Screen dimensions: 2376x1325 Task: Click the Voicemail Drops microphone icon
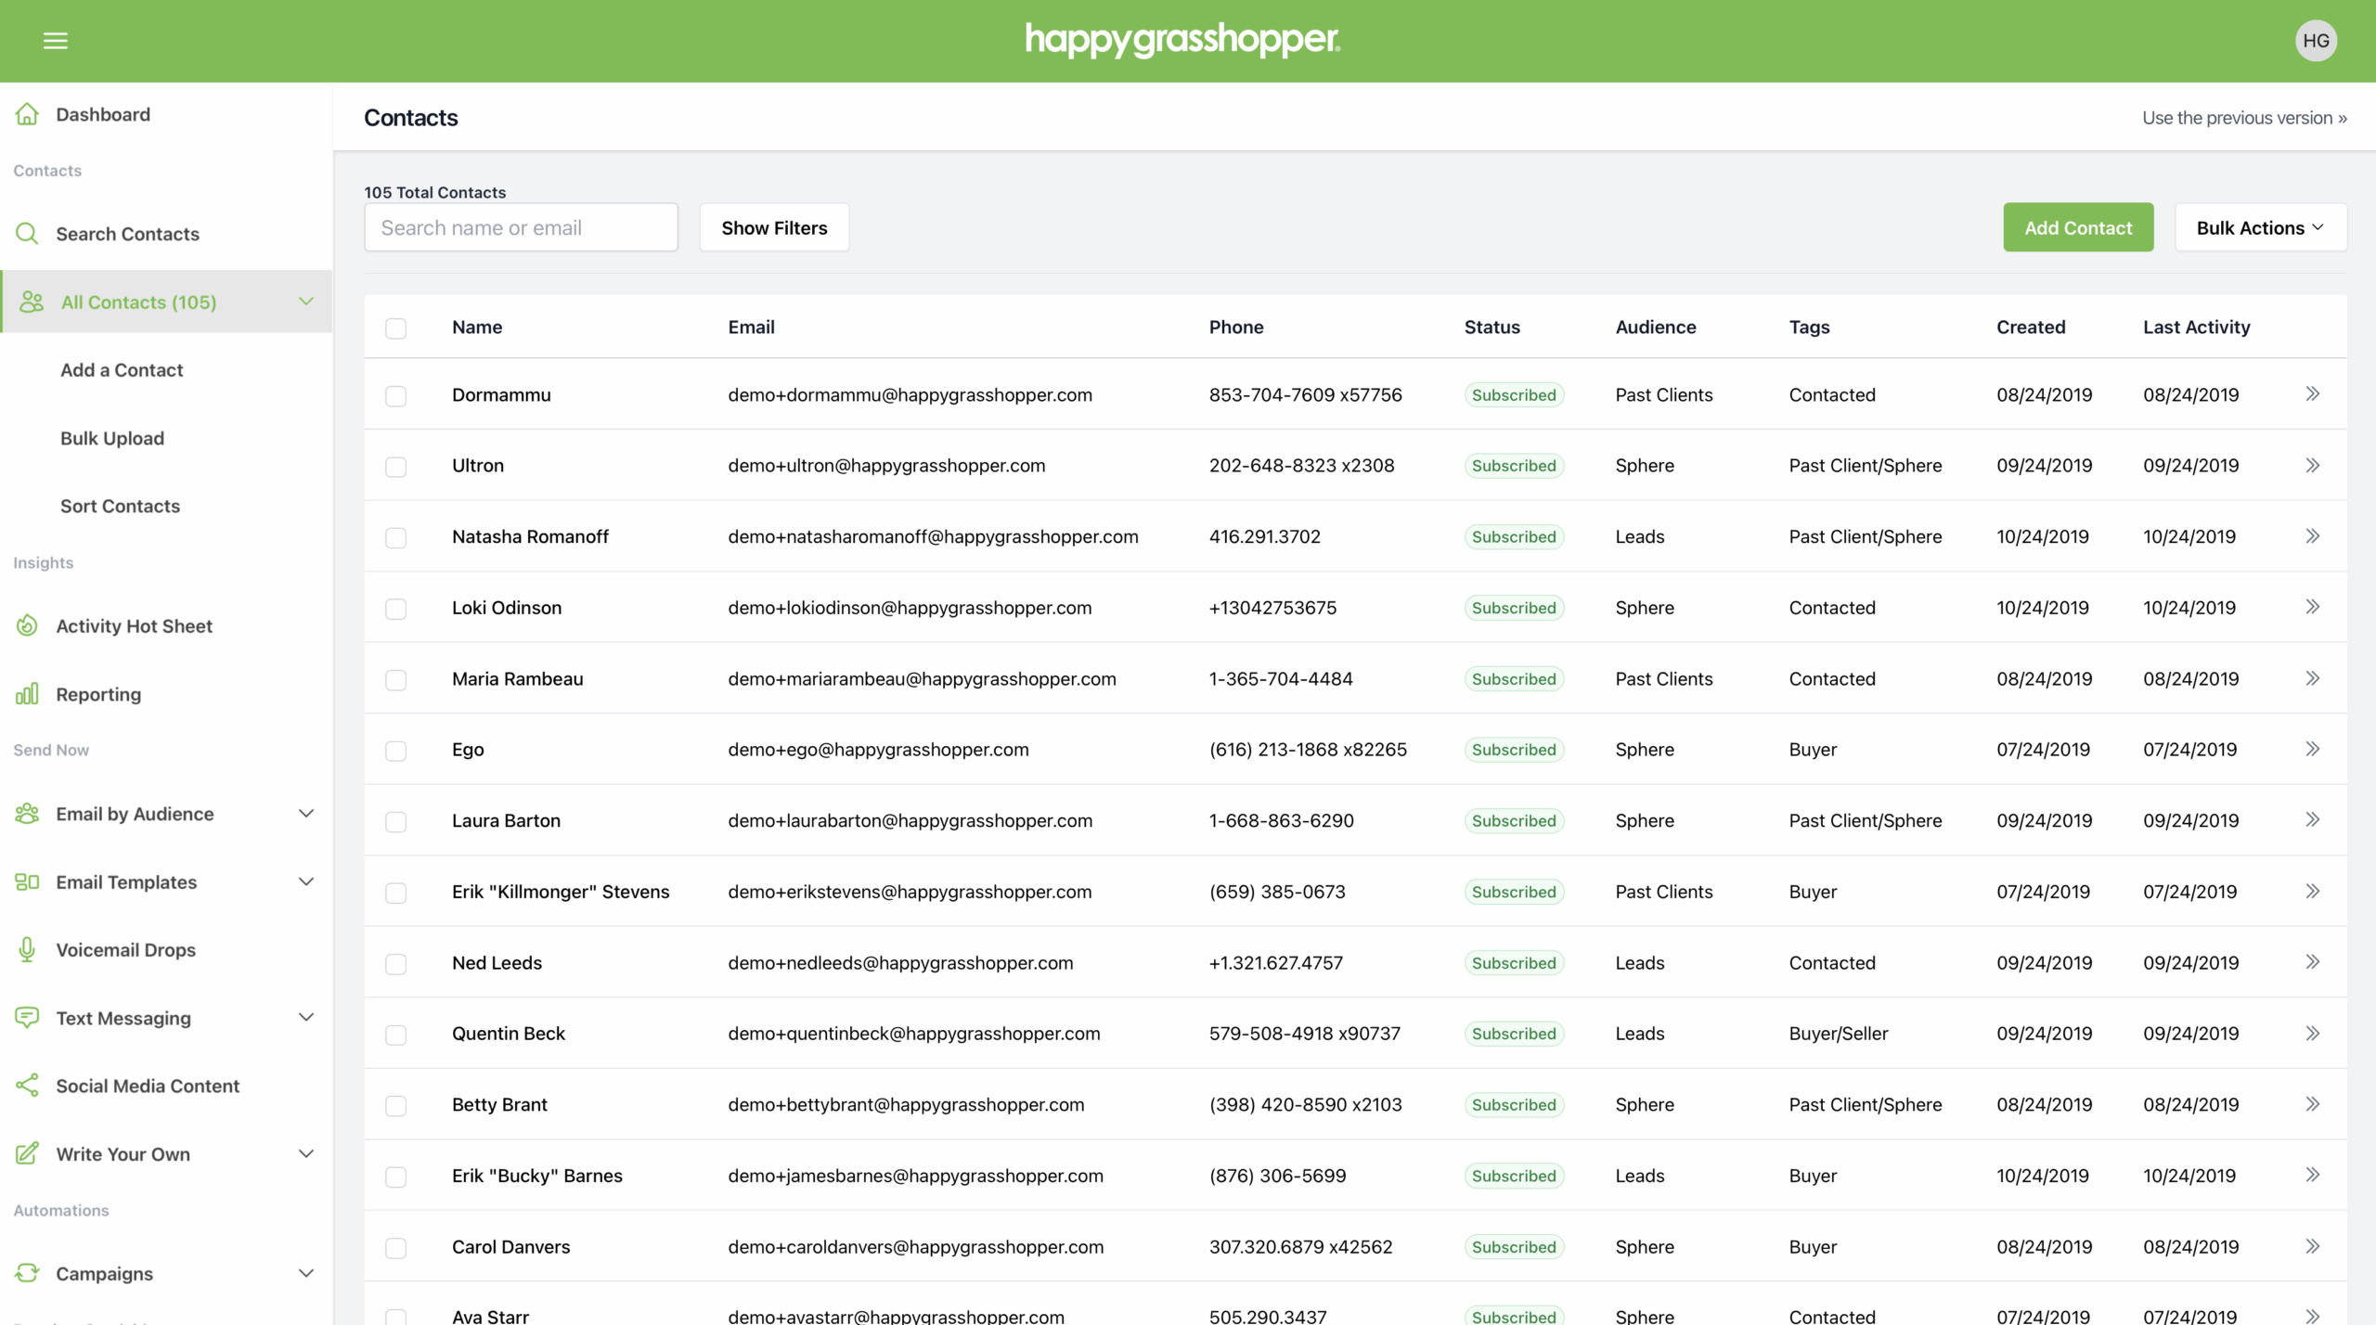27,949
